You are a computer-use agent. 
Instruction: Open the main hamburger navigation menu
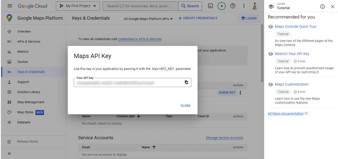(10, 6)
